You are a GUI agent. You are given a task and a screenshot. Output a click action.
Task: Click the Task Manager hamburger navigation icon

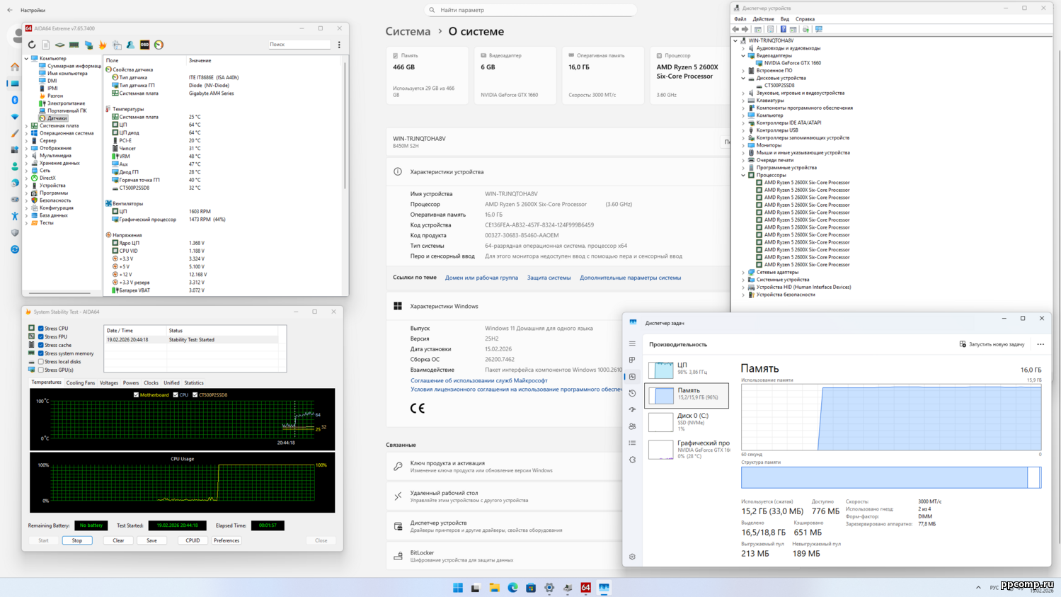pyautogui.click(x=632, y=344)
